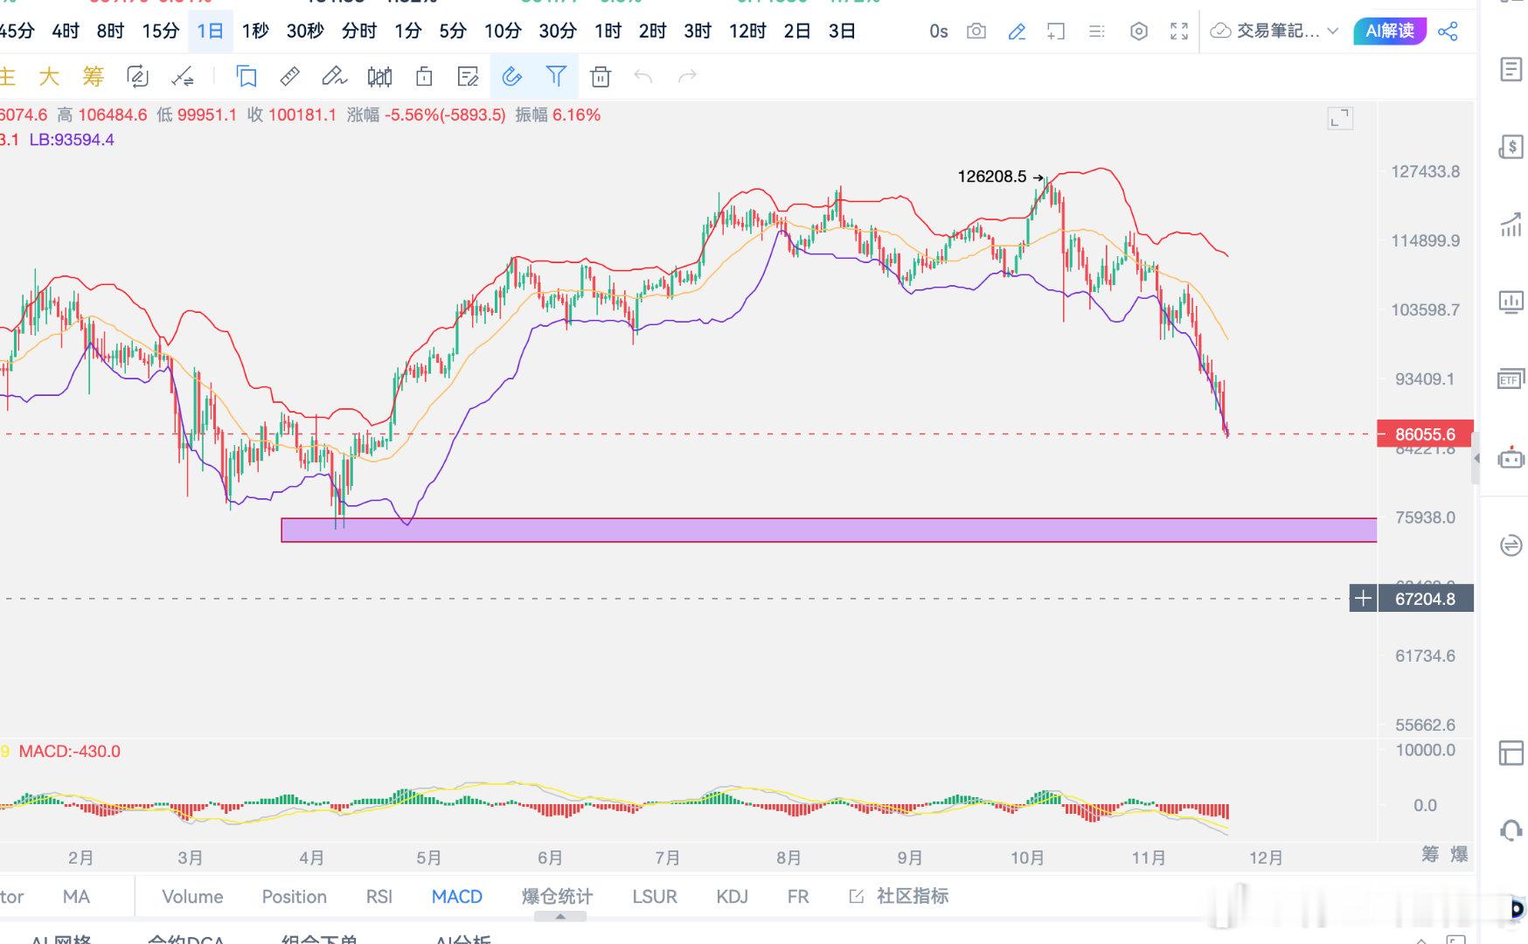Screen dimensions: 1528x944
Task: Toggle the drawing filter funnel
Action: (556, 77)
